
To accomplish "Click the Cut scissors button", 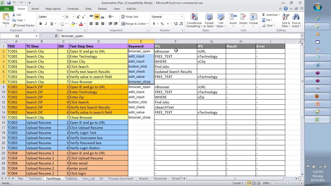I will tap(16, 15).
